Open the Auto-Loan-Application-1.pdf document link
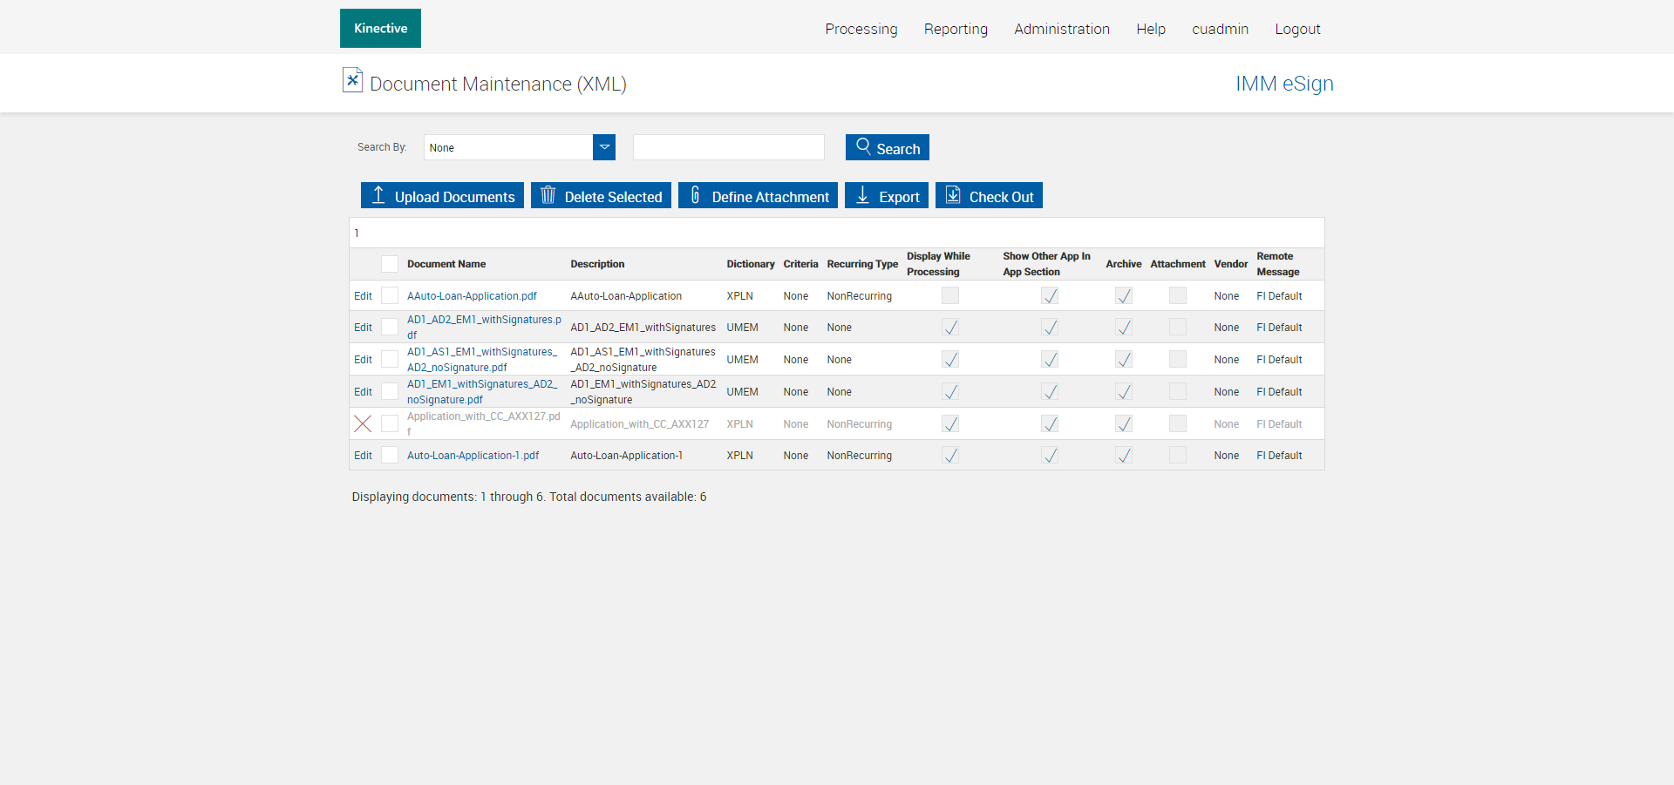This screenshot has height=785, width=1674. click(473, 456)
